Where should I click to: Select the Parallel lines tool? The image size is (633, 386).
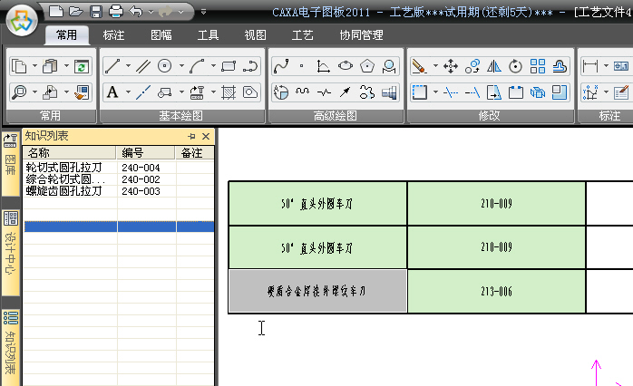(143, 66)
